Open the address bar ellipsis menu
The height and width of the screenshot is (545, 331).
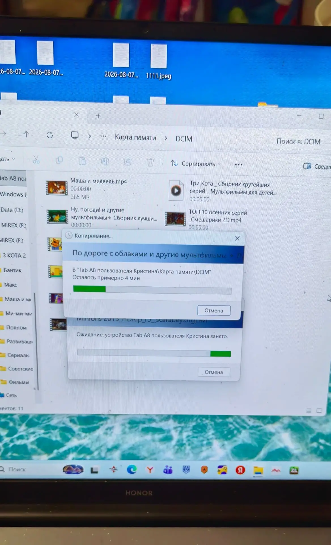[x=103, y=136]
